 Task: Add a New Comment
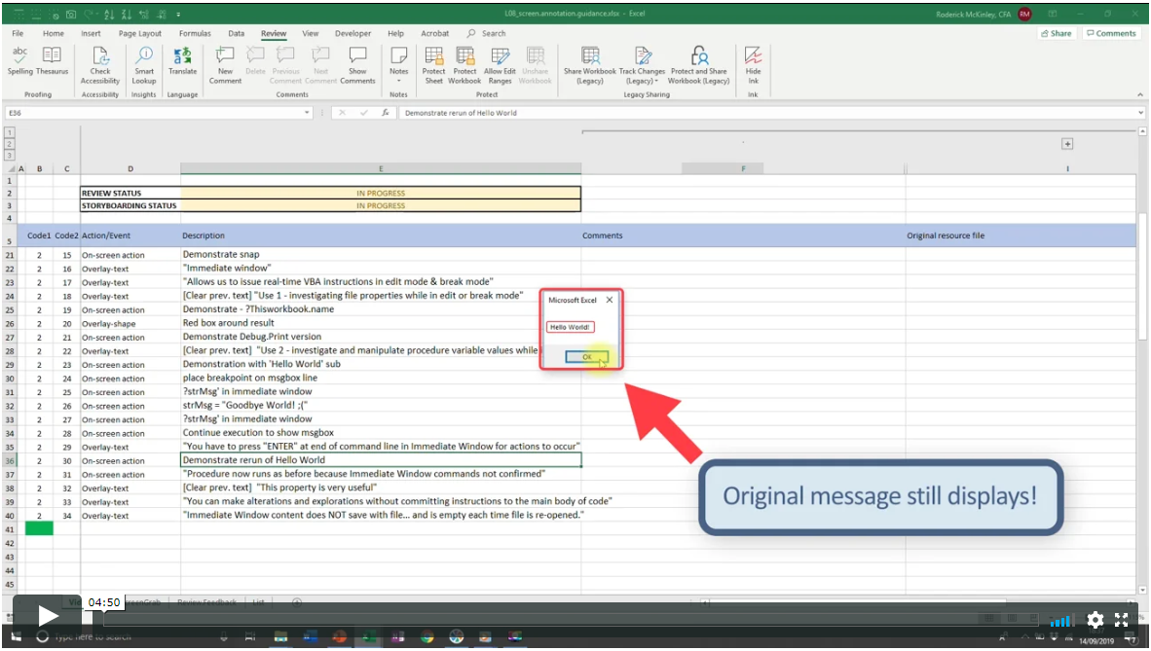(225, 65)
